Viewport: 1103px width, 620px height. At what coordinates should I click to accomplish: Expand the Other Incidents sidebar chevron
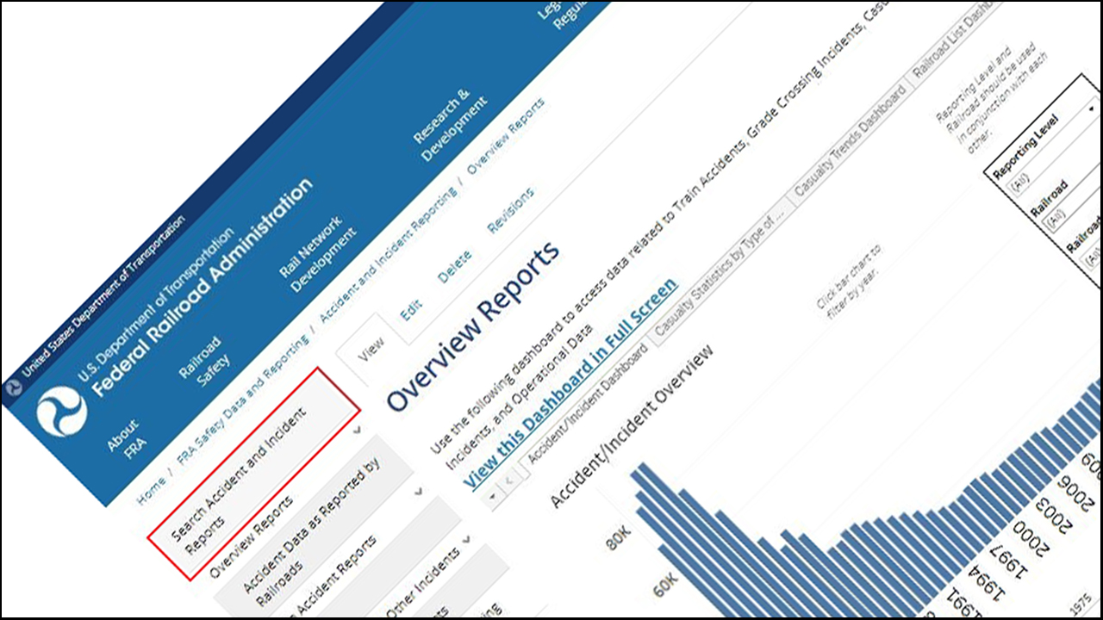point(467,539)
